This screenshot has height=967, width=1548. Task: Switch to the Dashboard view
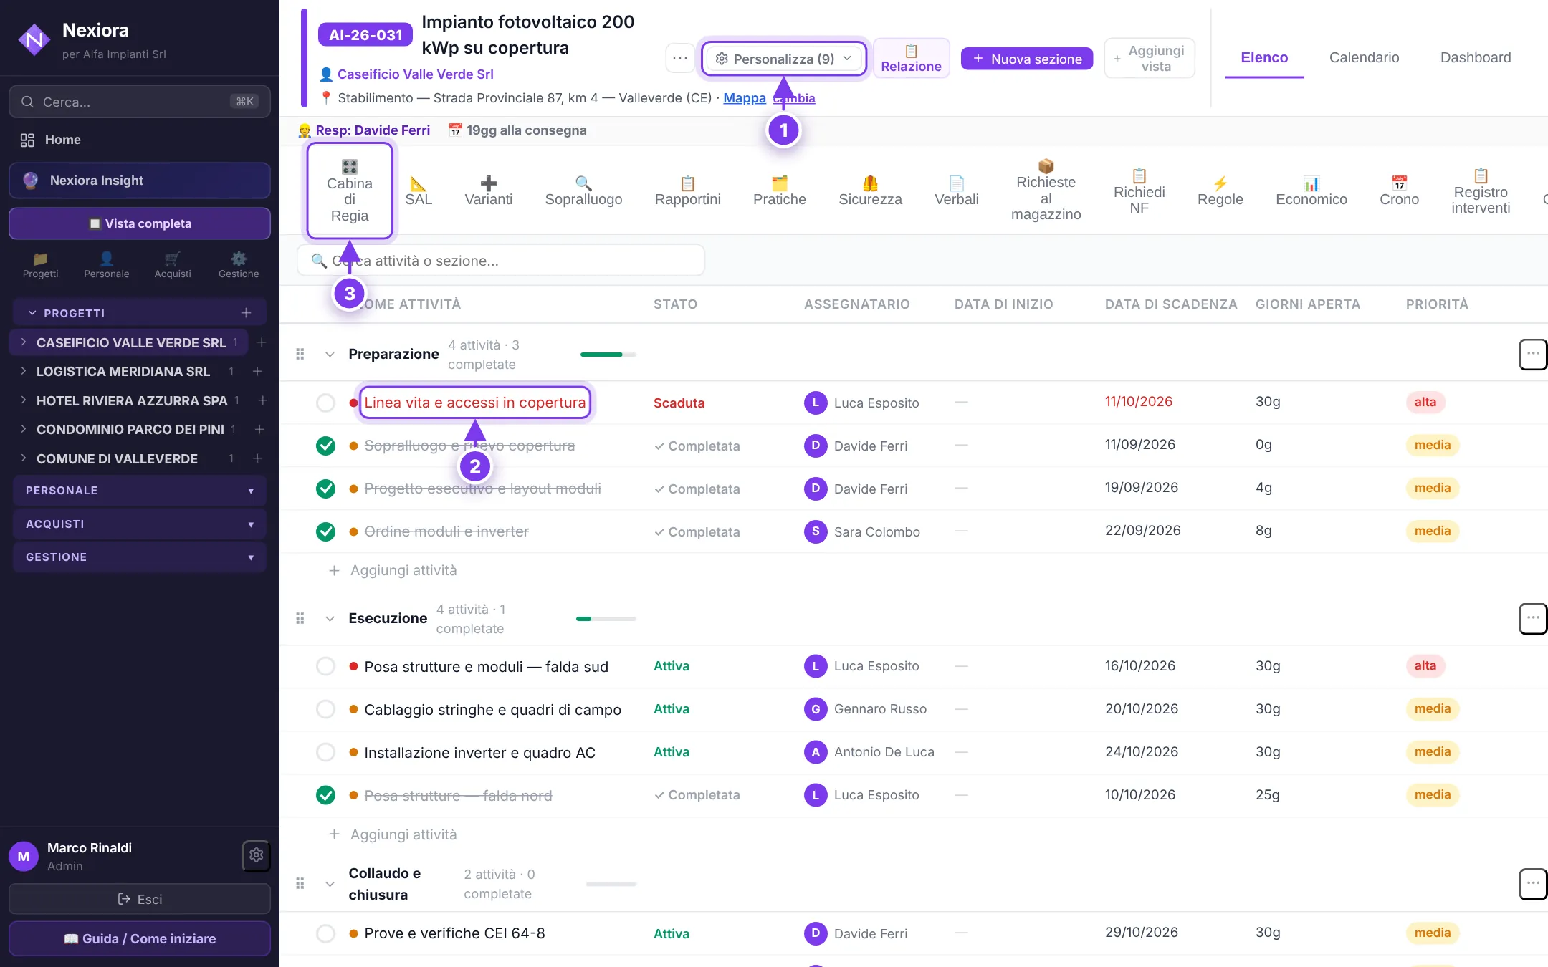[1476, 57]
